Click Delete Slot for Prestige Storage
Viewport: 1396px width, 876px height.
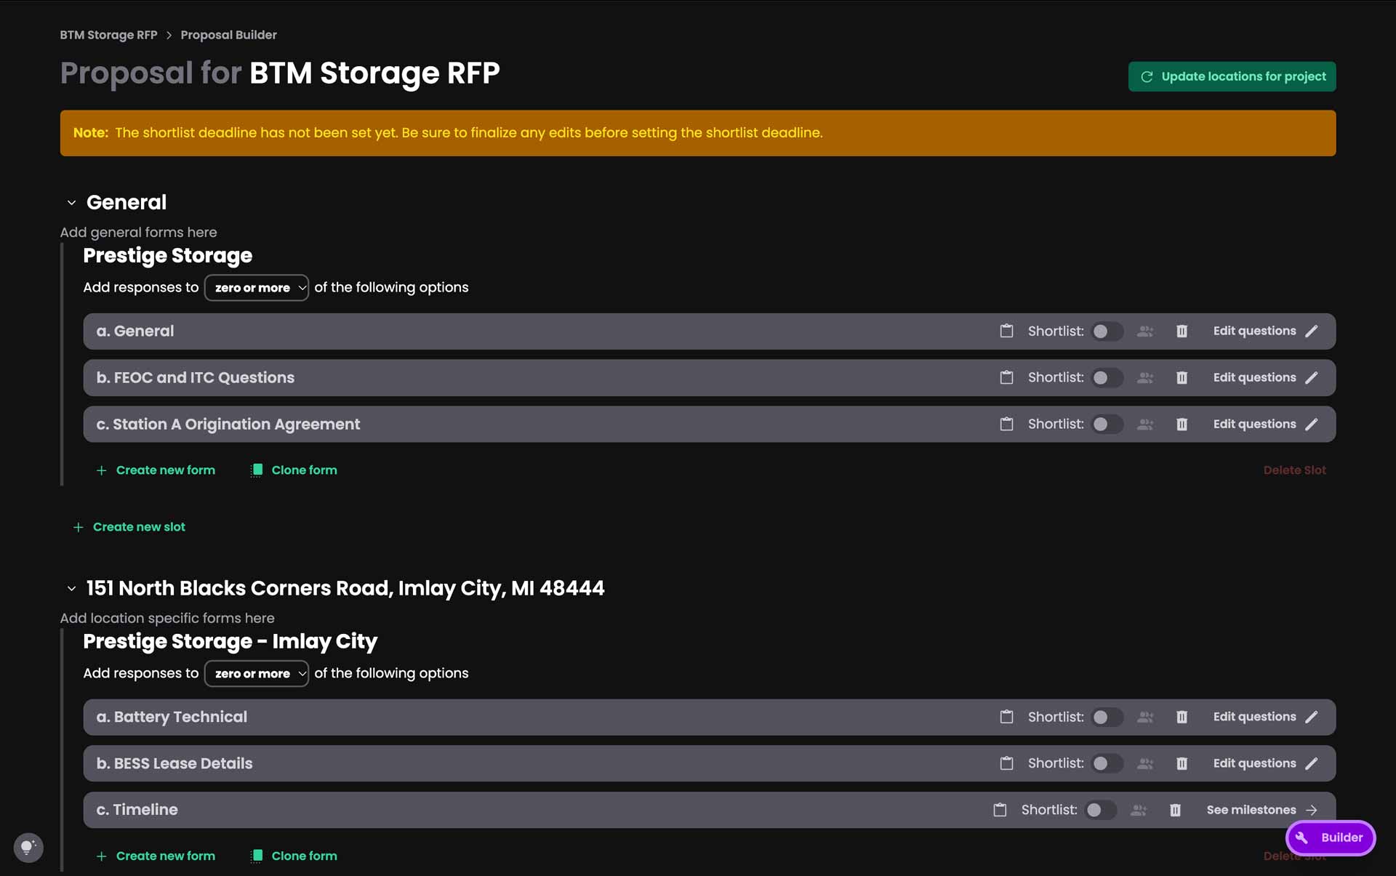pyautogui.click(x=1294, y=470)
